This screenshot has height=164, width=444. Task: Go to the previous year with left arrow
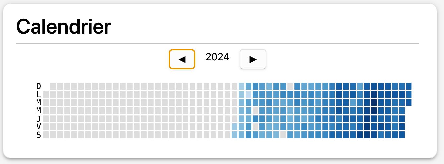[x=182, y=59]
